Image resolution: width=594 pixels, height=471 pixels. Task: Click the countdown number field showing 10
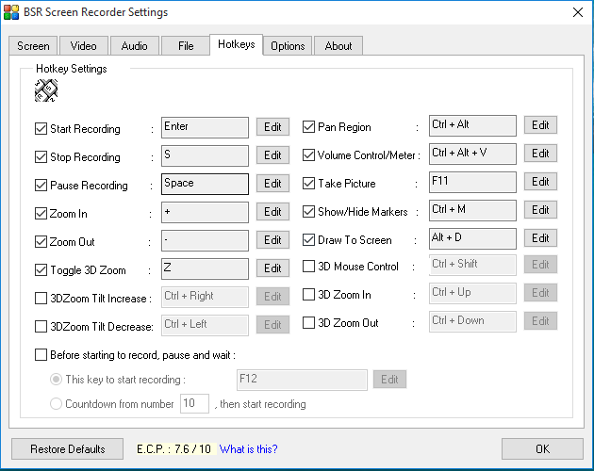(x=195, y=403)
